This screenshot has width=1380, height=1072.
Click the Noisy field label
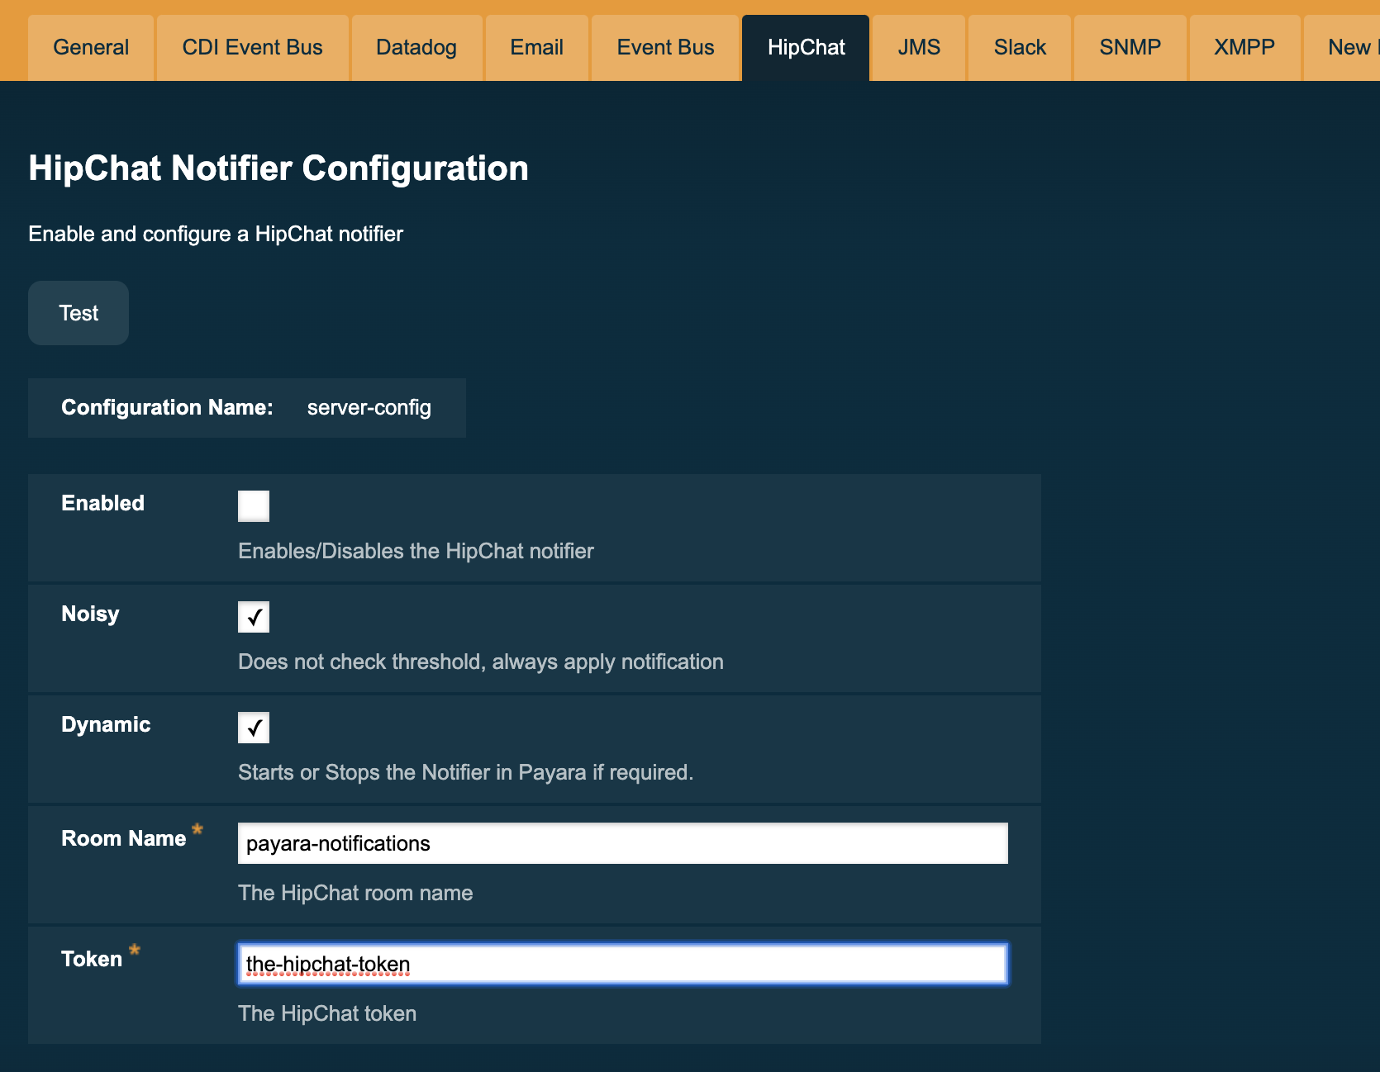(90, 614)
